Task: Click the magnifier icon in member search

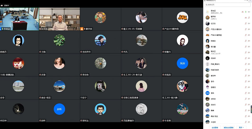Action: (207, 5)
